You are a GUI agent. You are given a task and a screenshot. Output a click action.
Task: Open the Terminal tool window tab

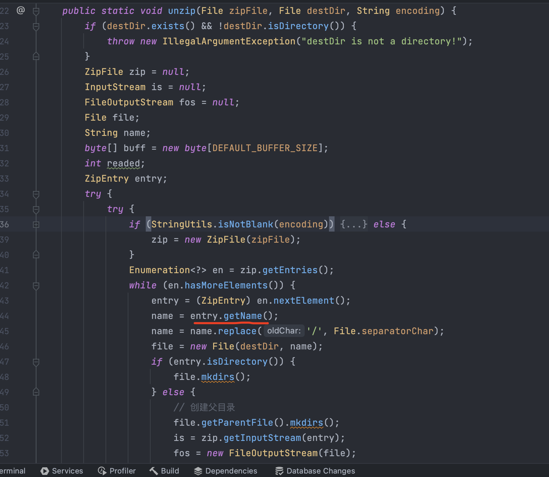coord(12,471)
